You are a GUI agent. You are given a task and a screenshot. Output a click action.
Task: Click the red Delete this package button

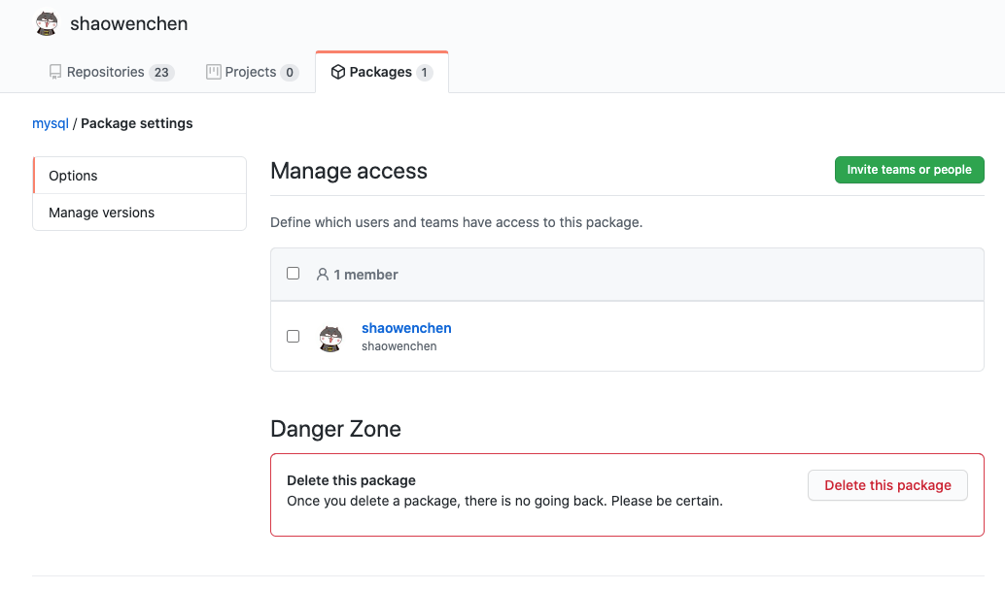click(887, 485)
